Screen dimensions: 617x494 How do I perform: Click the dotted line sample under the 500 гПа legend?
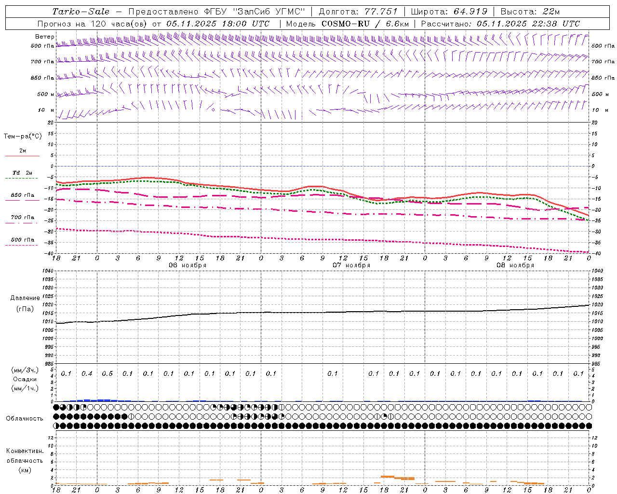[22, 245]
